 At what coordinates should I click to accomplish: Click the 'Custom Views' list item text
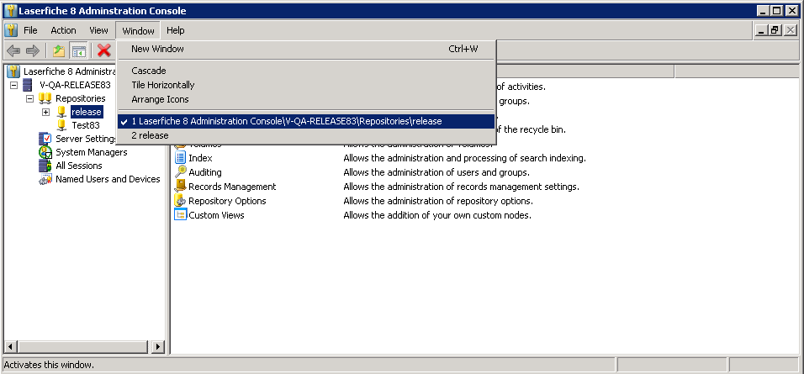[x=216, y=215]
